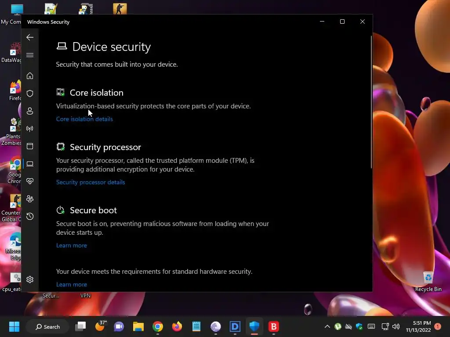Image resolution: width=450 pixels, height=337 pixels.
Task: Open the Windows Start menu
Action: click(14, 326)
